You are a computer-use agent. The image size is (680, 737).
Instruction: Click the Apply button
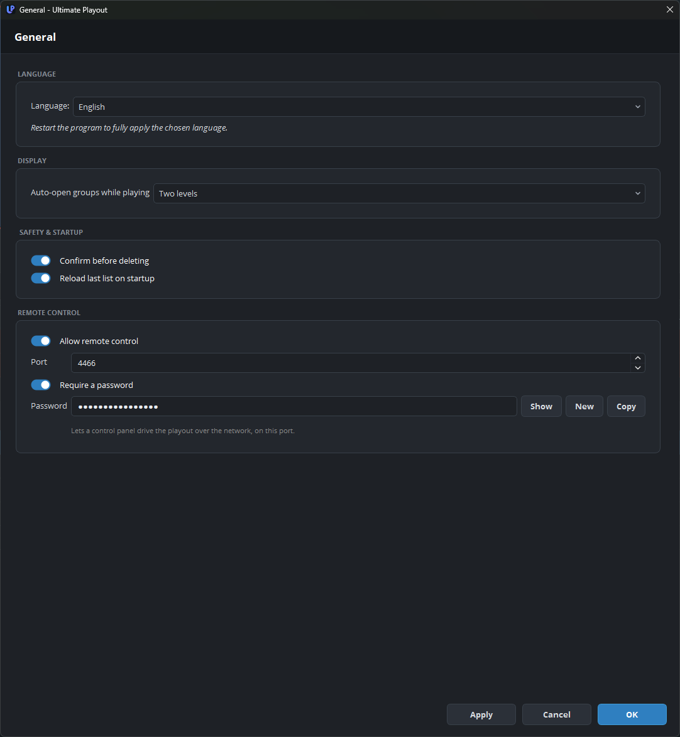[481, 714]
